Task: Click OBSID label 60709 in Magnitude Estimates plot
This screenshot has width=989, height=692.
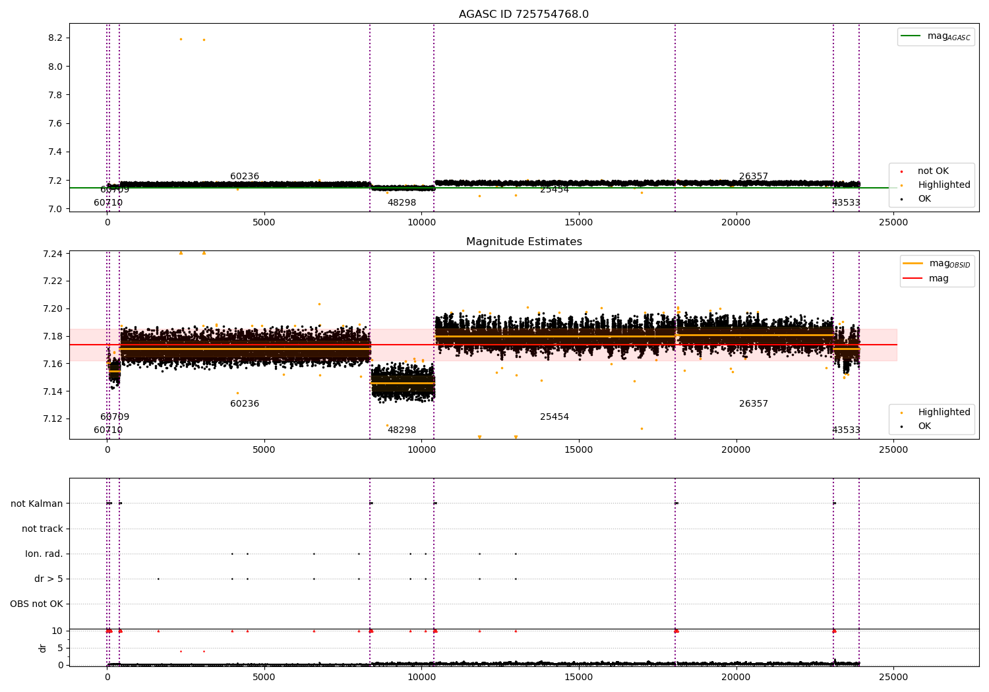Action: [x=115, y=417]
